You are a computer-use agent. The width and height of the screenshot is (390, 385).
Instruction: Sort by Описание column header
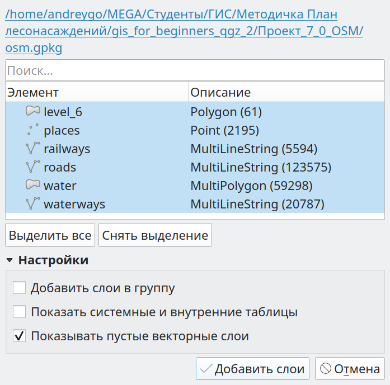[x=286, y=92]
